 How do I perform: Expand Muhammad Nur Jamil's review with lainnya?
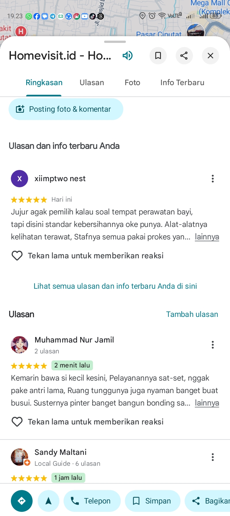tap(207, 403)
